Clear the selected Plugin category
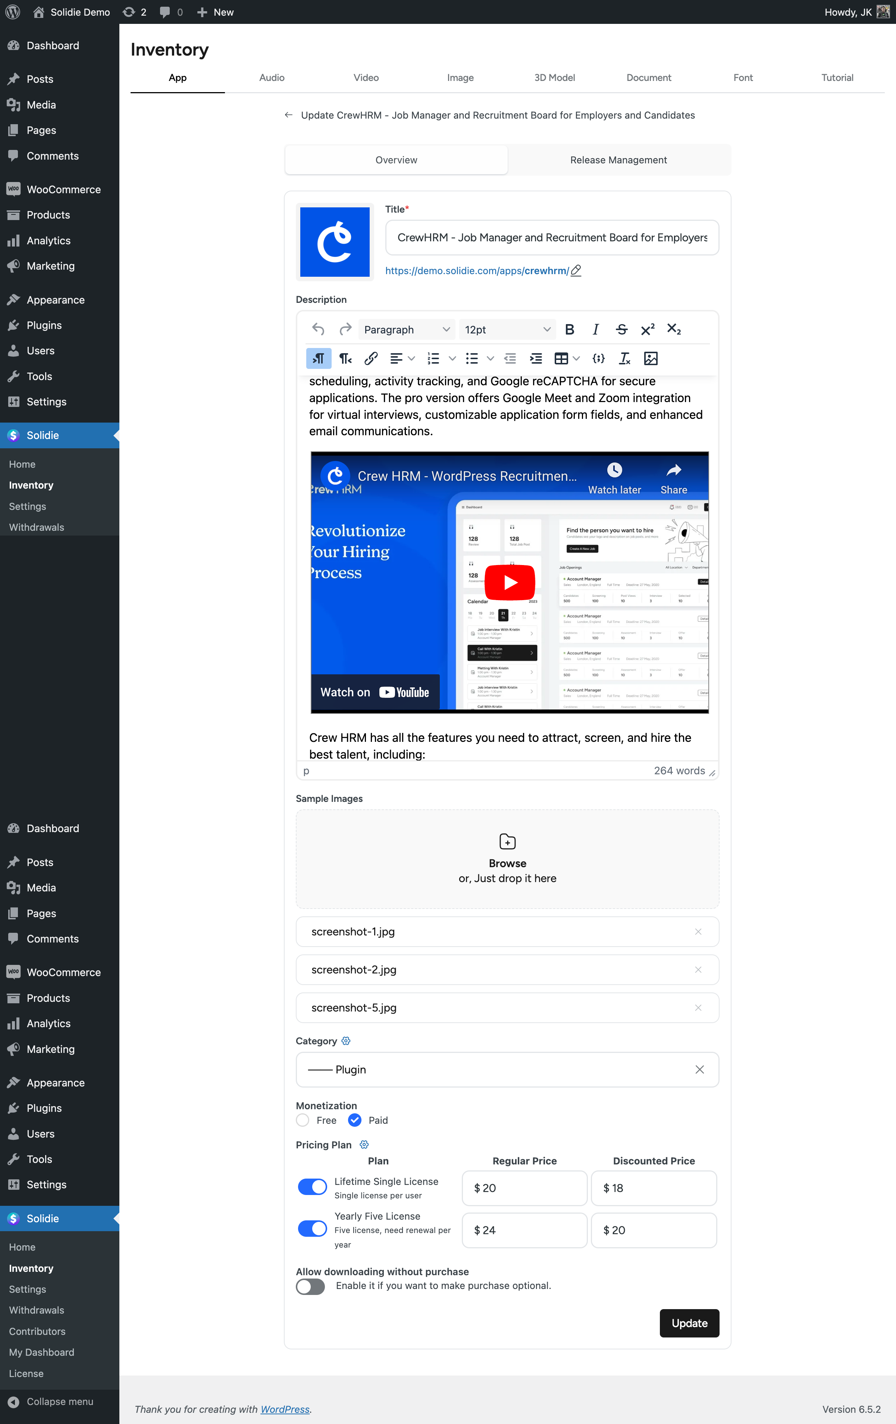Screen dimensions: 896x1424 coord(700,1069)
